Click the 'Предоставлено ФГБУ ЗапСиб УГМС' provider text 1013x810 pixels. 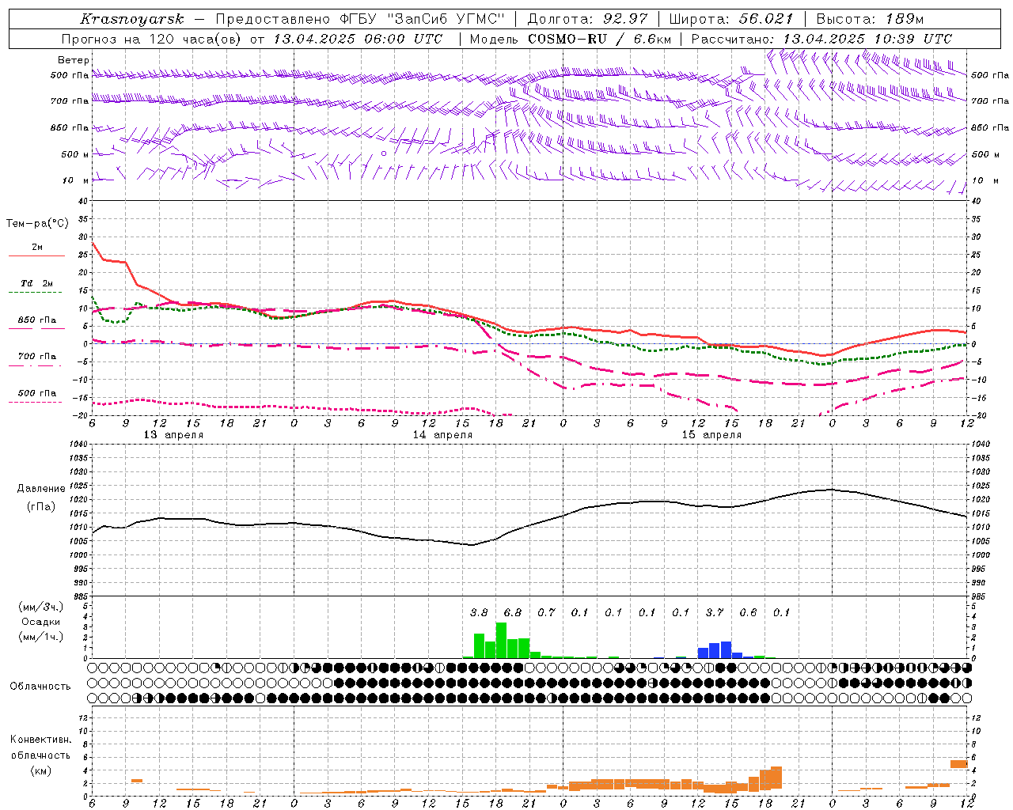tap(360, 19)
